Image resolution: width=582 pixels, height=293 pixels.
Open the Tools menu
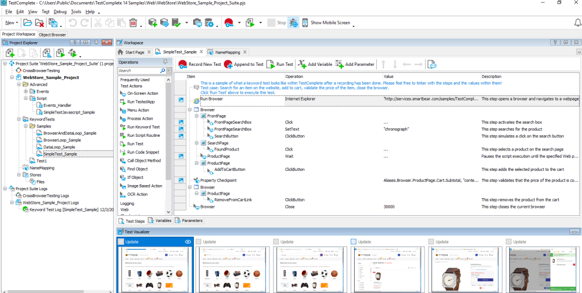point(76,11)
